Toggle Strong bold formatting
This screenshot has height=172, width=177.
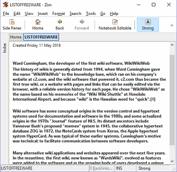click(148, 25)
